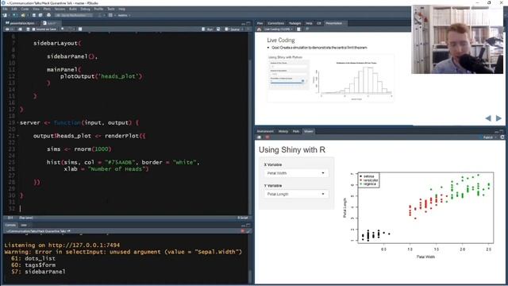
Task: Click the Console tab
Action: 10,225
